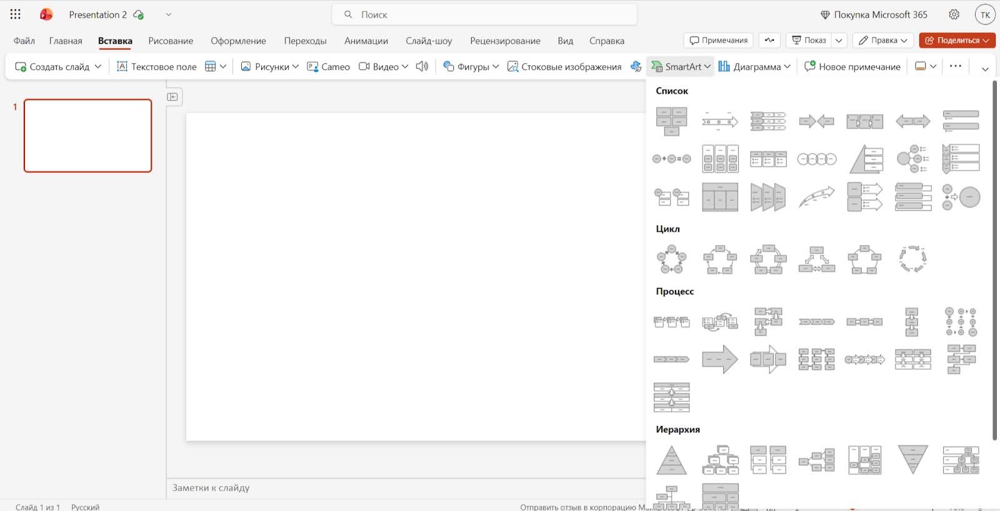Open the Анимации tab
Image resolution: width=1000 pixels, height=511 pixels.
366,41
